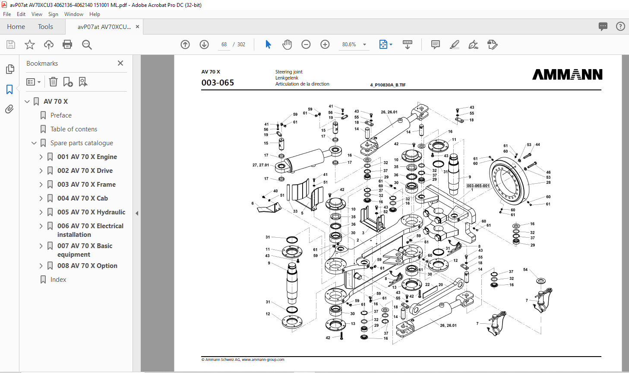Upload the file to cloud
Viewport: 629px width, 373px height.
pos(49,45)
